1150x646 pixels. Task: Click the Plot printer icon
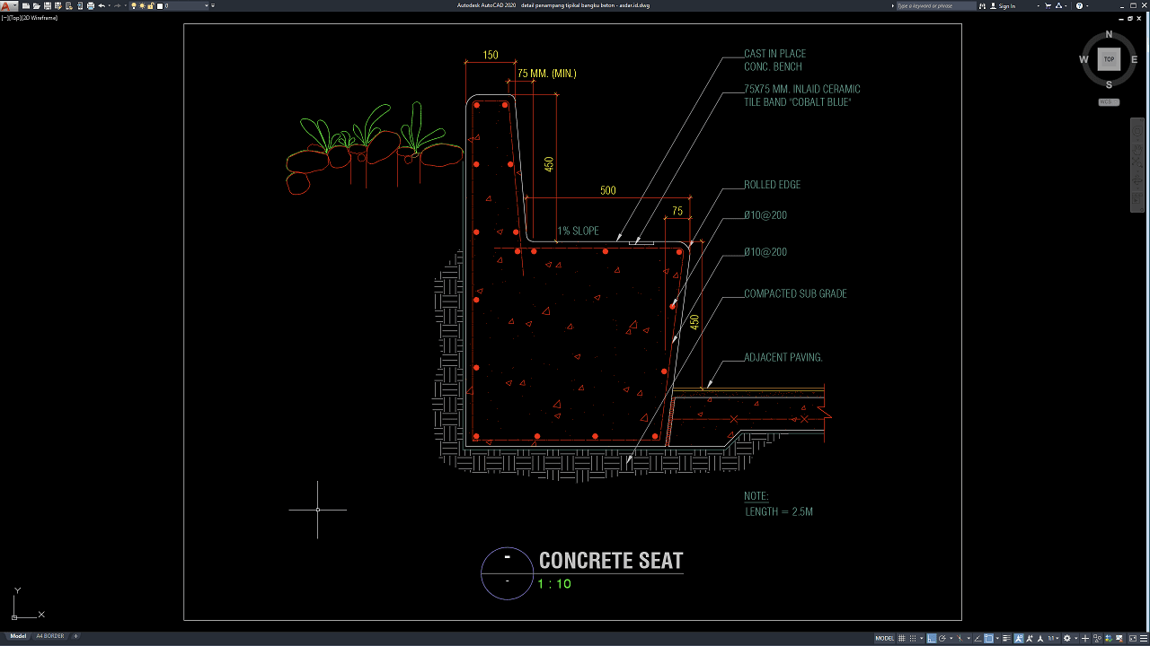click(90, 5)
